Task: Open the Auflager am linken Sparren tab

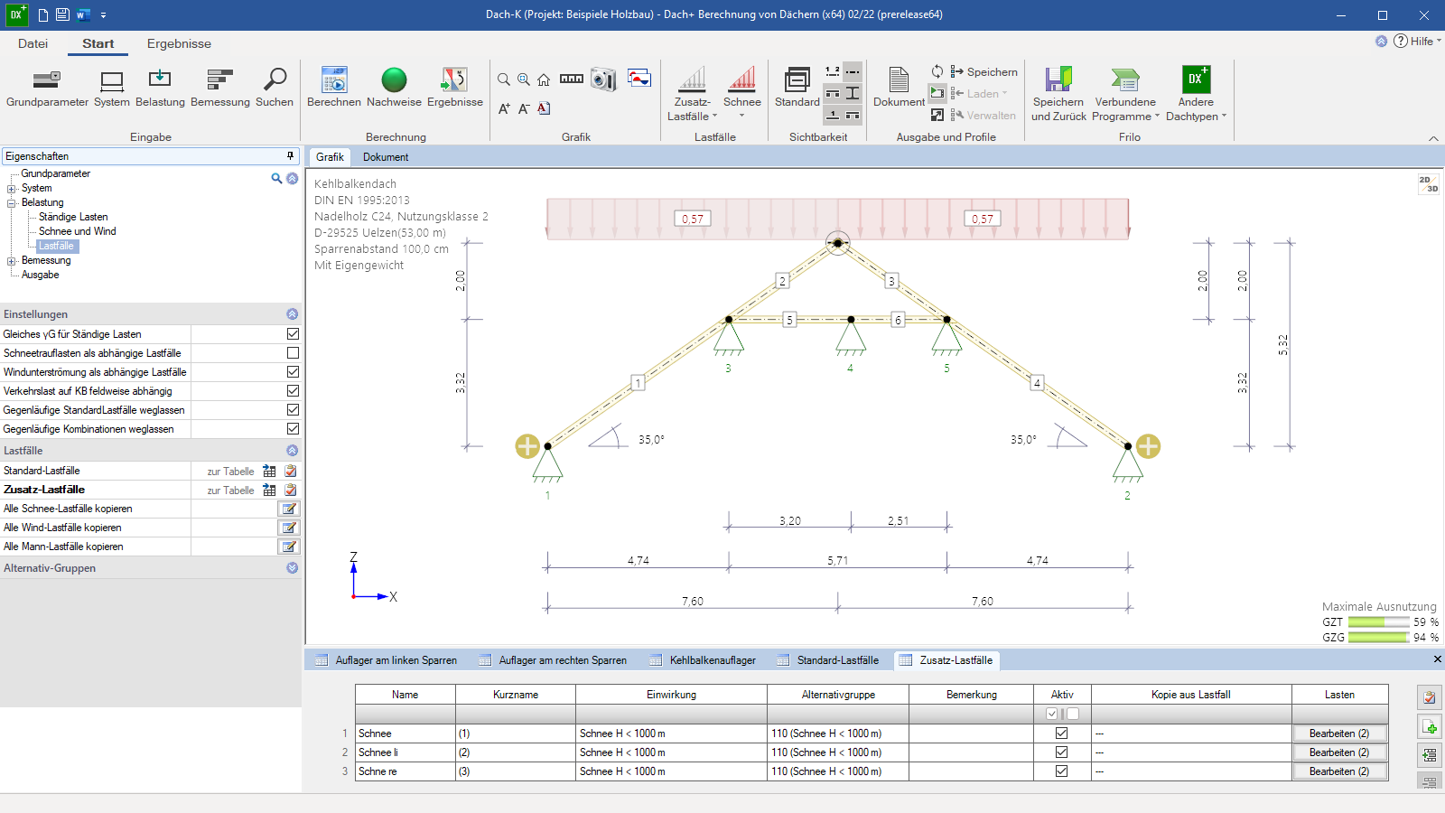Action: click(387, 660)
